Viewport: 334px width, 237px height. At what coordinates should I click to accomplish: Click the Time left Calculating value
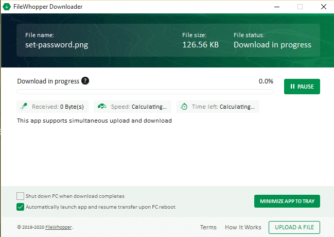237,107
